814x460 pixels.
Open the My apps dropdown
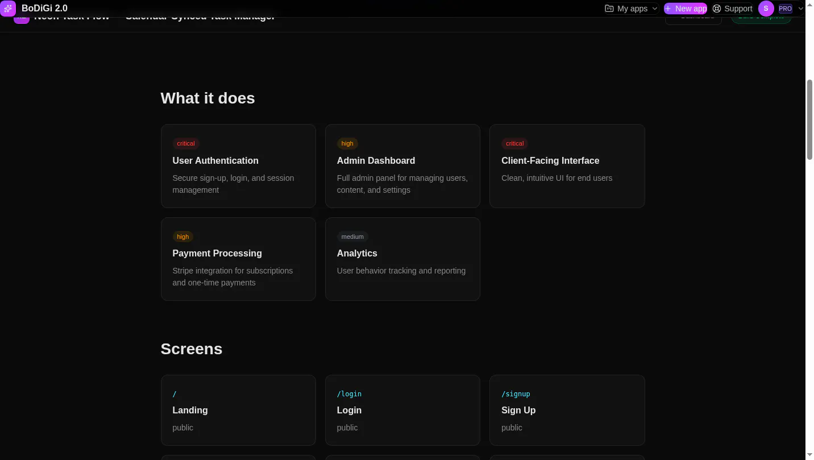click(632, 9)
